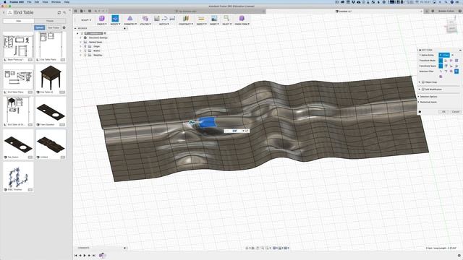Confirm Edit Form with OK
Screen dimensions: 463x260
pos(443,112)
